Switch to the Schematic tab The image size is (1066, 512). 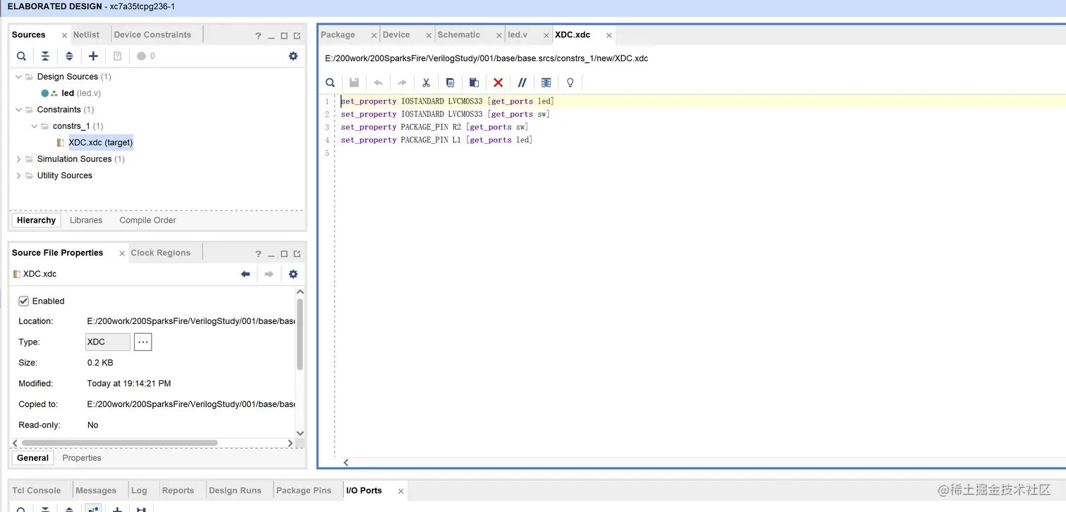pos(458,35)
